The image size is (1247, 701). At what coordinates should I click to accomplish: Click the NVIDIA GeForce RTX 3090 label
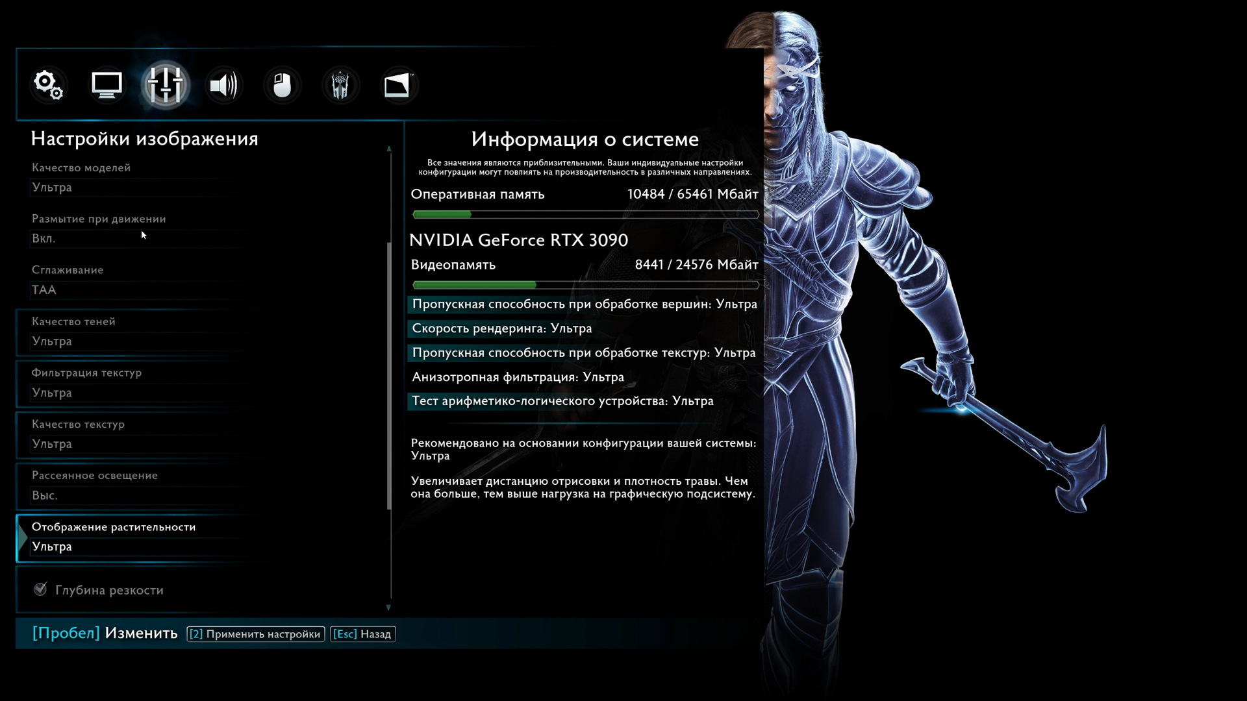pyautogui.click(x=519, y=240)
